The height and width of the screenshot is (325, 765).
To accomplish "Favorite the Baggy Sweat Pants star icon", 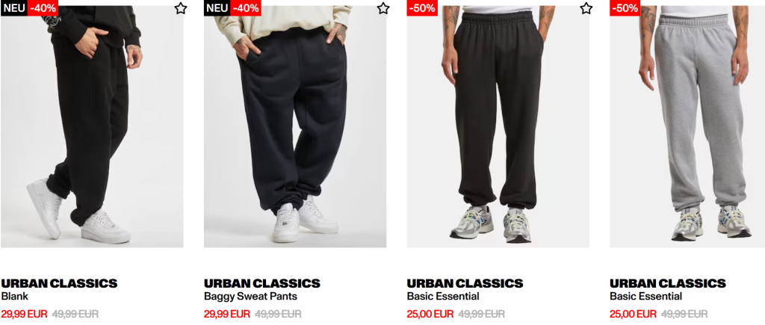I will coord(383,7).
